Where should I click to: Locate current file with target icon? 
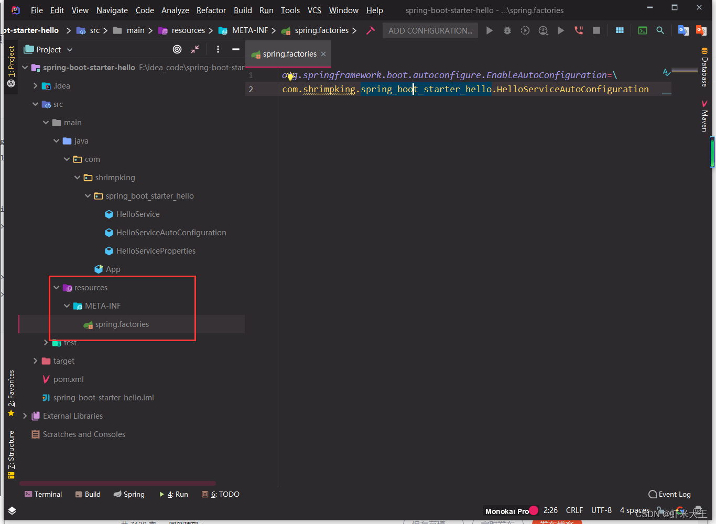[177, 49]
